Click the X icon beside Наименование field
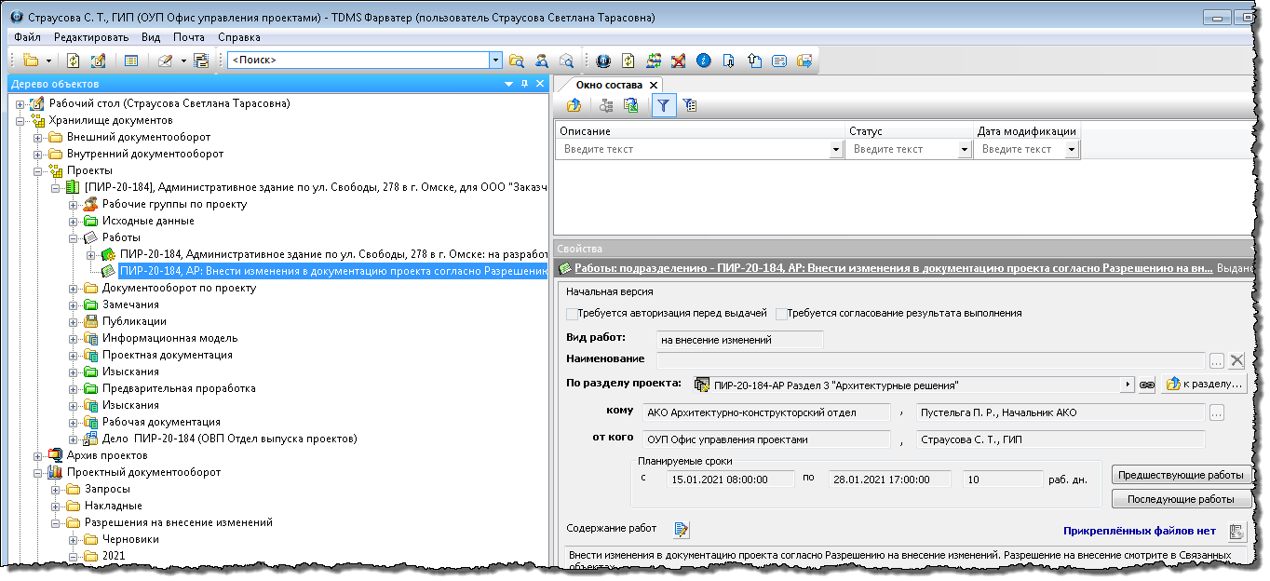Image resolution: width=1270 pixels, height=581 pixels. [x=1236, y=360]
